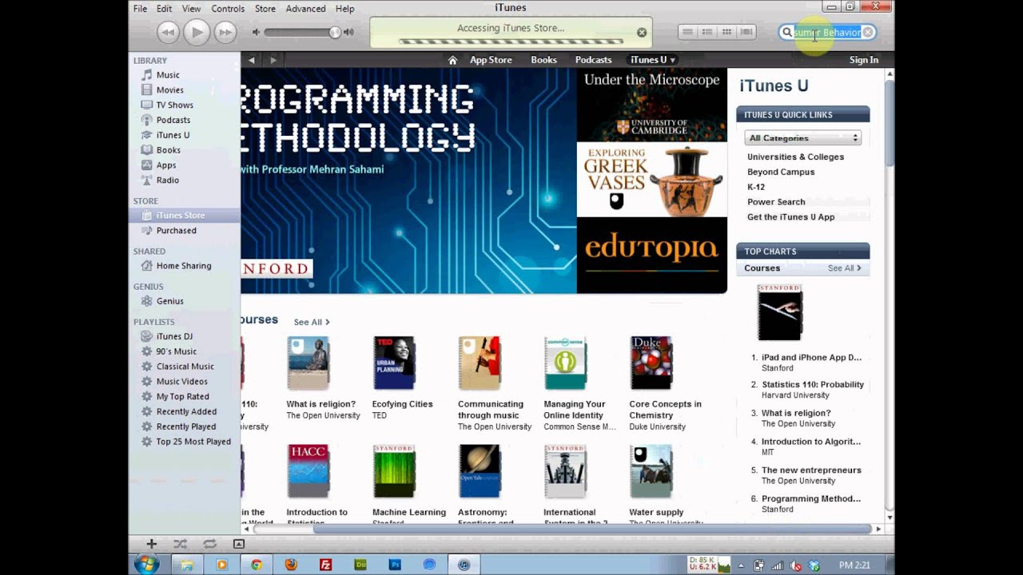Click Get the iTunes U App
1023x575 pixels.
coord(790,217)
